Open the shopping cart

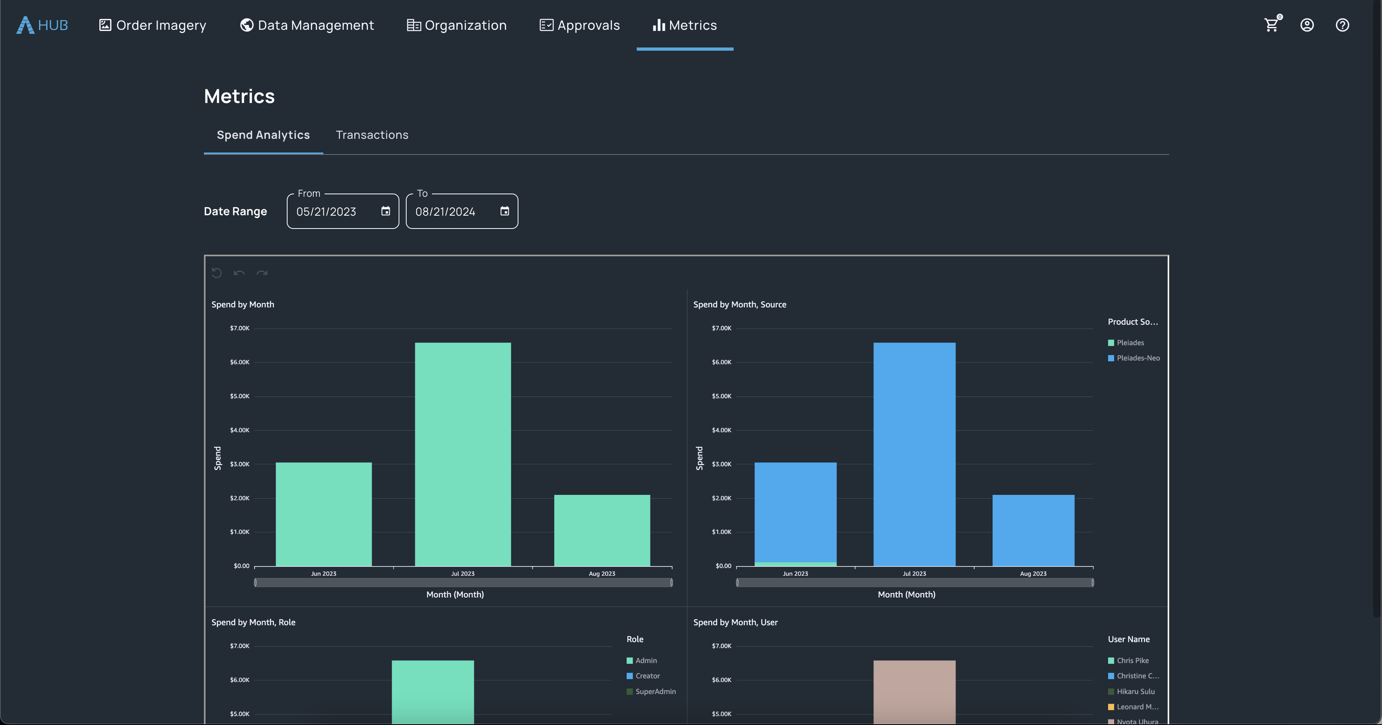click(1271, 25)
